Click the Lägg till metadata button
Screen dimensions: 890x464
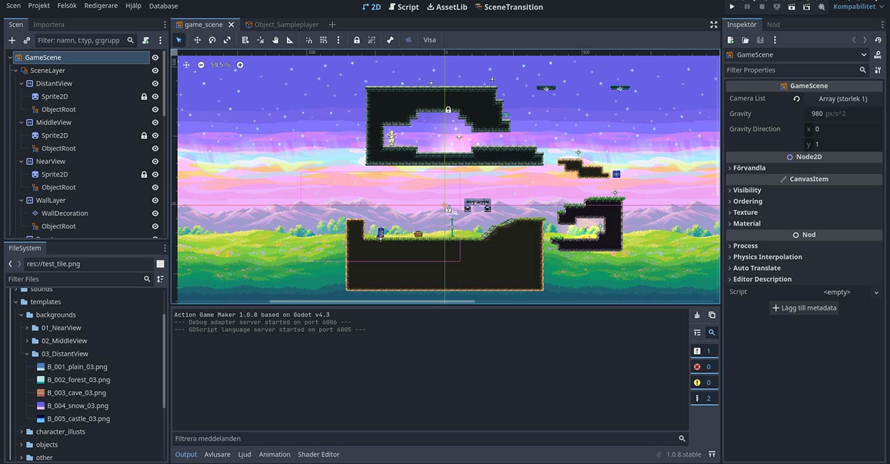[x=804, y=307]
